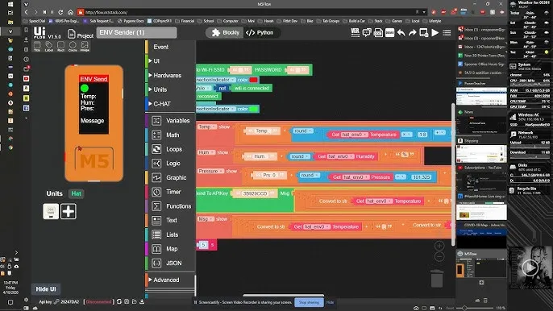Run the program with the play icon

(435, 33)
